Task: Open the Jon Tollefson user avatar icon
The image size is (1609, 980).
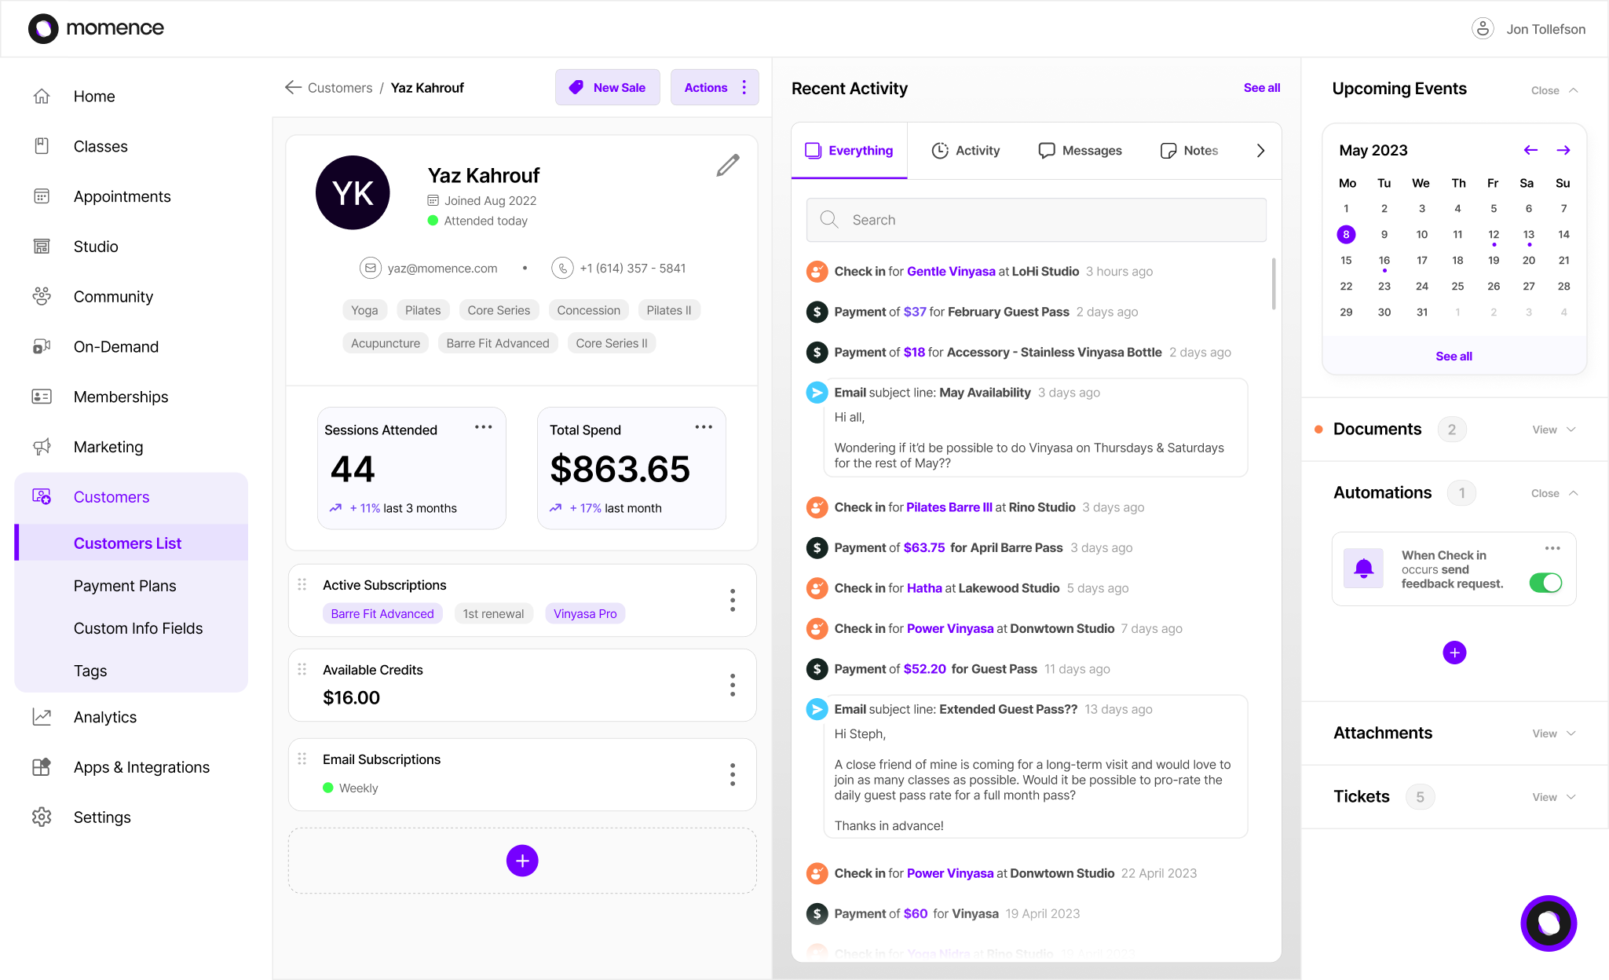Action: [1482, 29]
